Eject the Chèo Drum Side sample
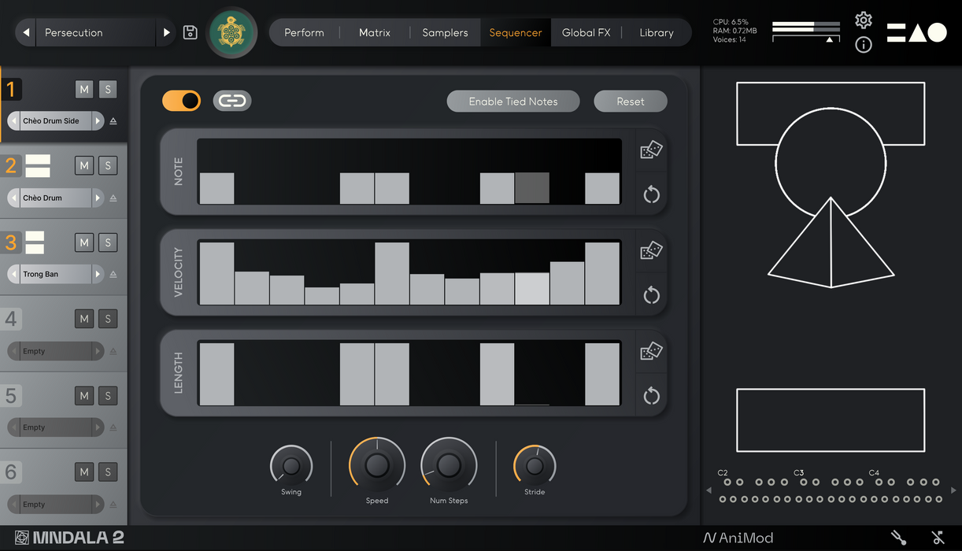This screenshot has height=551, width=962. [113, 121]
